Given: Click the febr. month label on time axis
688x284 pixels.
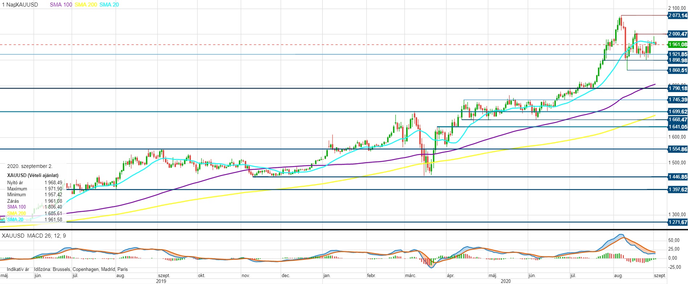Looking at the screenshot, I should pyautogui.click(x=371, y=276).
